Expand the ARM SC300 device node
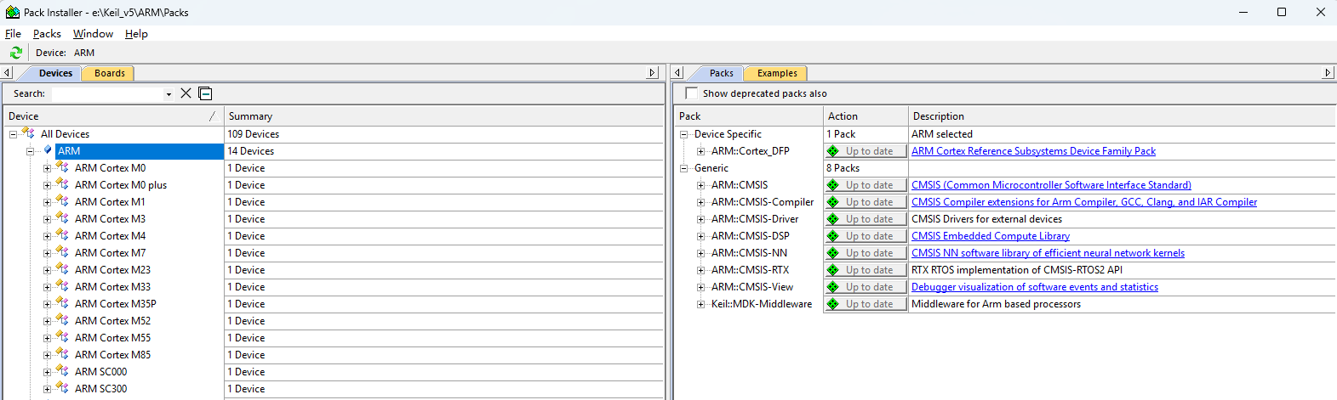 48,389
